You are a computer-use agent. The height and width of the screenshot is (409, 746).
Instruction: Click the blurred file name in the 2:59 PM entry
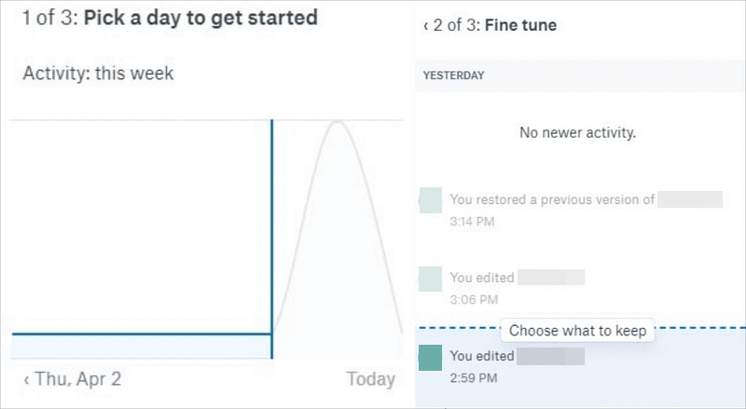[551, 356]
